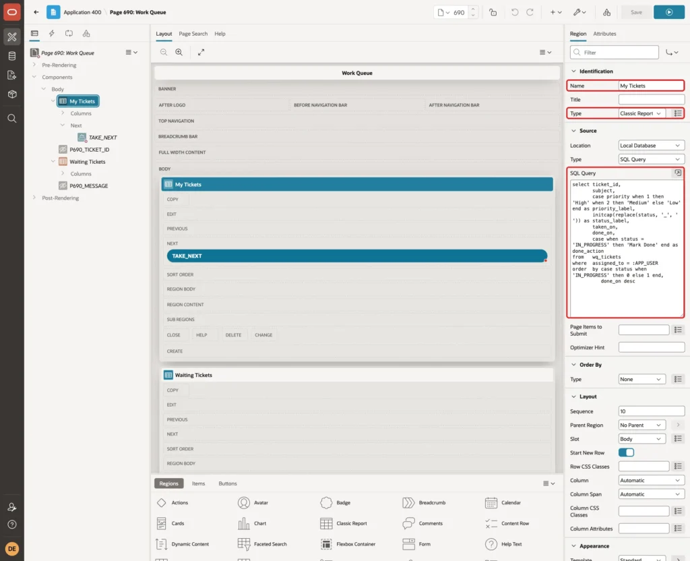Open the DE user avatar menu
This screenshot has width=690, height=561.
pyautogui.click(x=12, y=549)
